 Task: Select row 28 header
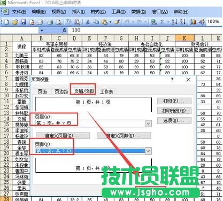[6, 199]
